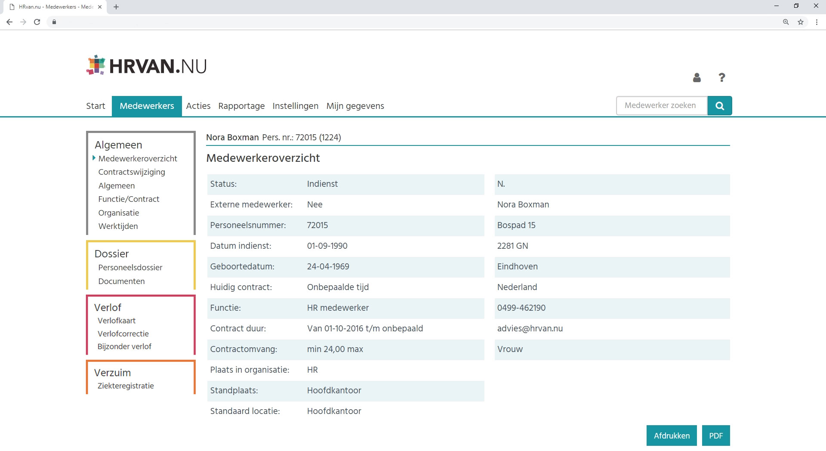Click the Datum indienst value 01-09-1990

tap(327, 246)
